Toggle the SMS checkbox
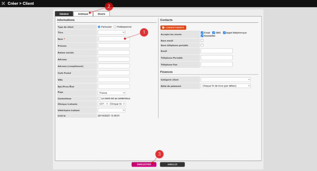Image resolution: width=317 pixels, height=171 pixels. pyautogui.click(x=214, y=32)
